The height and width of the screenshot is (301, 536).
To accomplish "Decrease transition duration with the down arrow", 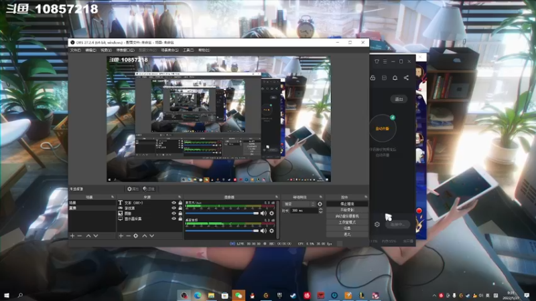I will (x=321, y=212).
